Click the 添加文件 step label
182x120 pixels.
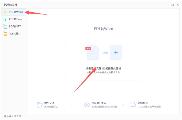pos(49,103)
